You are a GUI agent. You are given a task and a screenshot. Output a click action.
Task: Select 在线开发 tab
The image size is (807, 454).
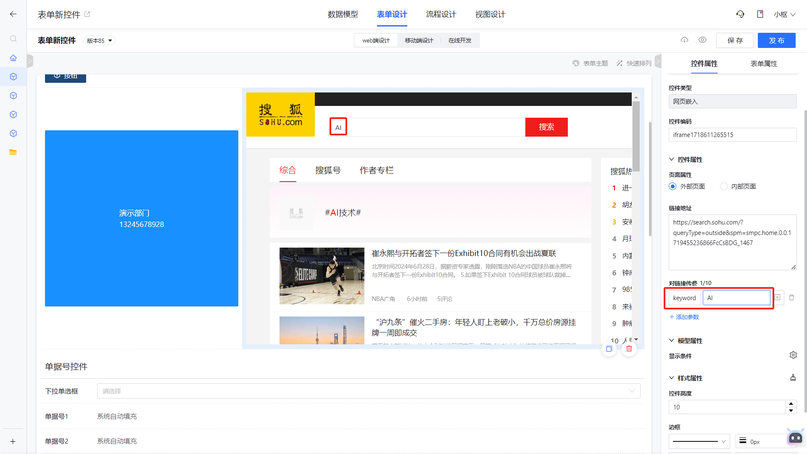point(460,40)
